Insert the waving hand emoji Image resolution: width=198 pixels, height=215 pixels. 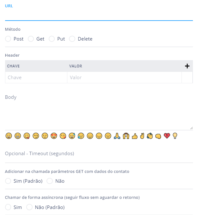(x=150, y=136)
